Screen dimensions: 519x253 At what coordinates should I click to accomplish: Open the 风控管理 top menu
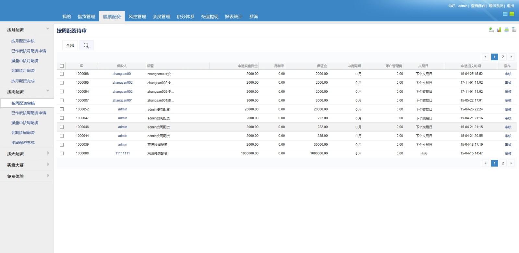coord(137,17)
